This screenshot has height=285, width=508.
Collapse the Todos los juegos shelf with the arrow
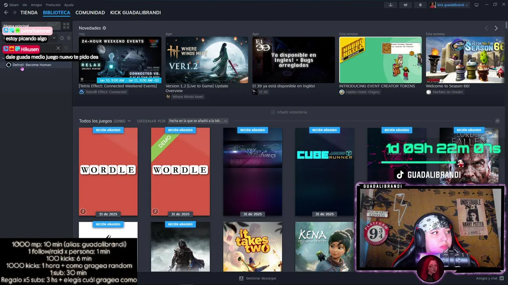click(497, 121)
